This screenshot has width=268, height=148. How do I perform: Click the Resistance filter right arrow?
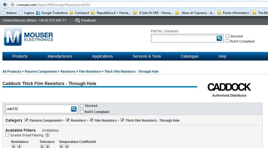coord(19,146)
